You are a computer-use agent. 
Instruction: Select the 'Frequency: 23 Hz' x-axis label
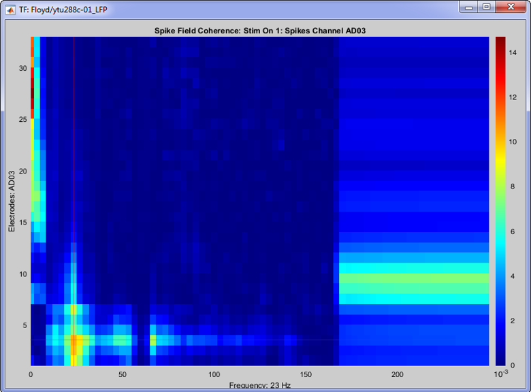click(x=259, y=385)
